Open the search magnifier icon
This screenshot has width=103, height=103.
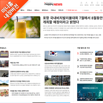(x=101, y=10)
